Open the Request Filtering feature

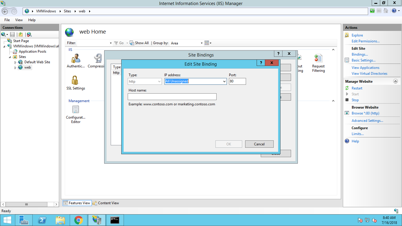(318, 63)
